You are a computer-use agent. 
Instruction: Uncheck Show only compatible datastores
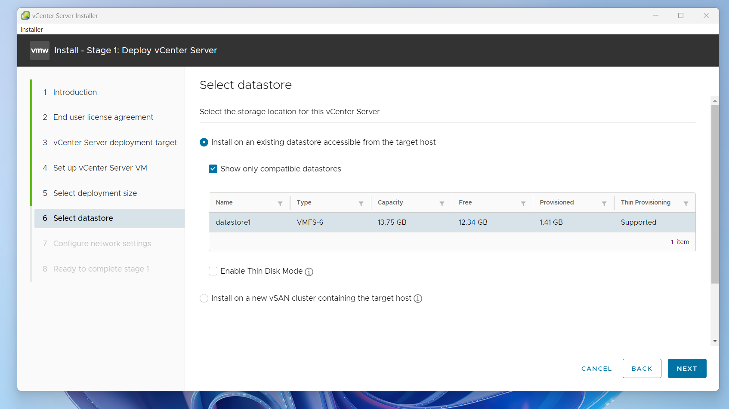tap(213, 169)
